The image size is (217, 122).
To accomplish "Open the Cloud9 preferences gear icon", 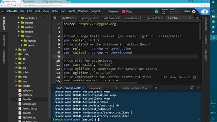I will click(194, 11).
